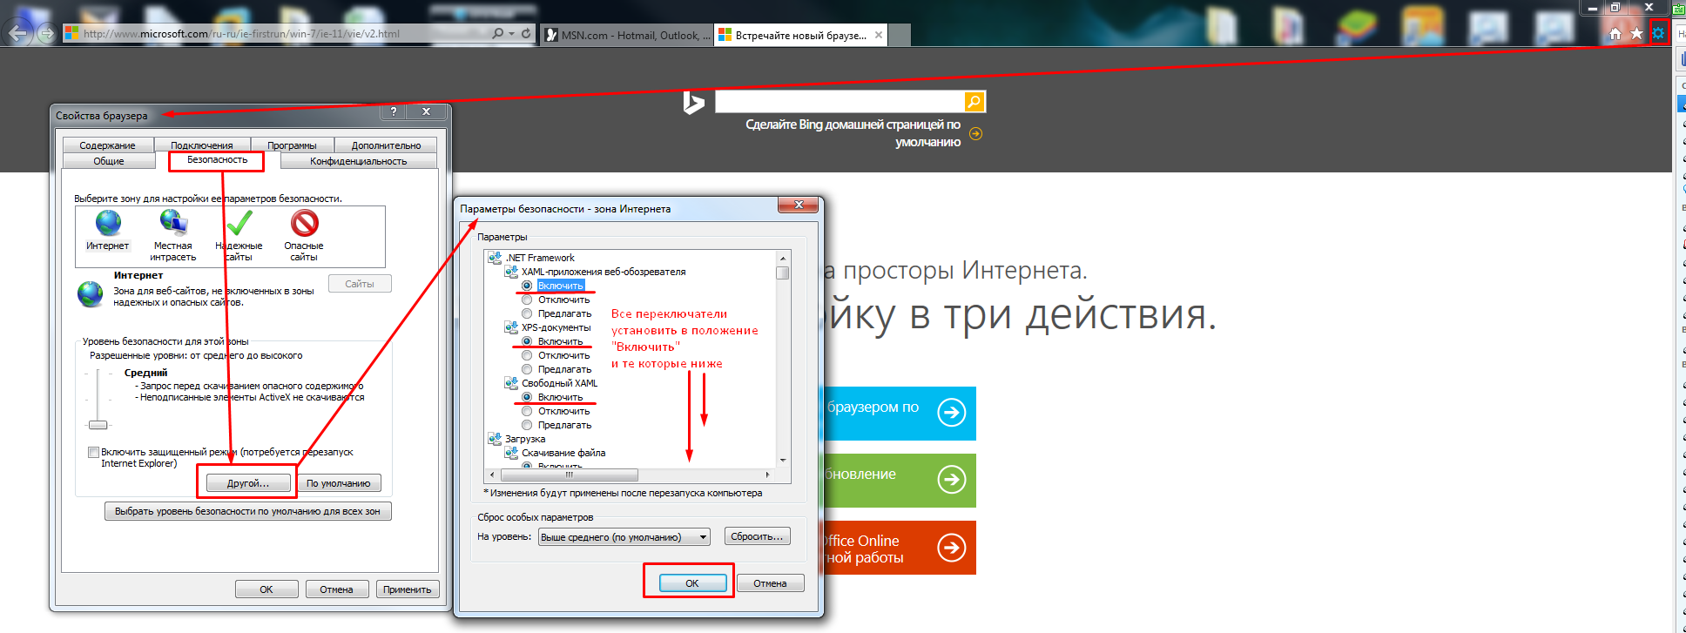1686x633 pixels.
Task: Click the arrow circle on the blue tile
Action: click(x=951, y=412)
